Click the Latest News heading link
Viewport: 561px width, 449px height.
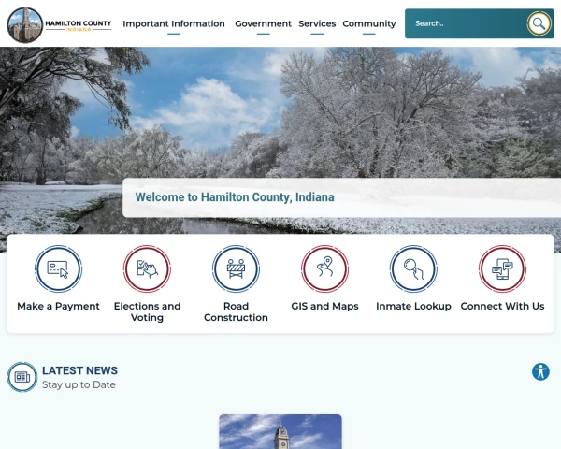tap(79, 370)
